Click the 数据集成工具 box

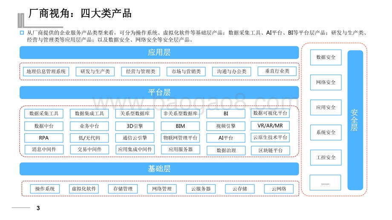pyautogui.click(x=89, y=114)
